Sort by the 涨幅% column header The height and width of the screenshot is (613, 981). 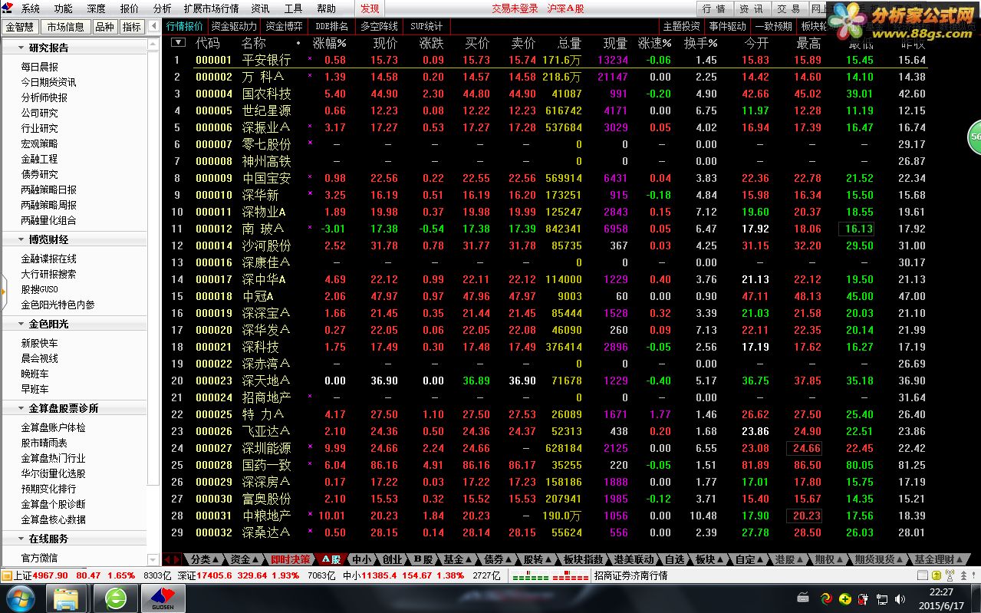(330, 43)
